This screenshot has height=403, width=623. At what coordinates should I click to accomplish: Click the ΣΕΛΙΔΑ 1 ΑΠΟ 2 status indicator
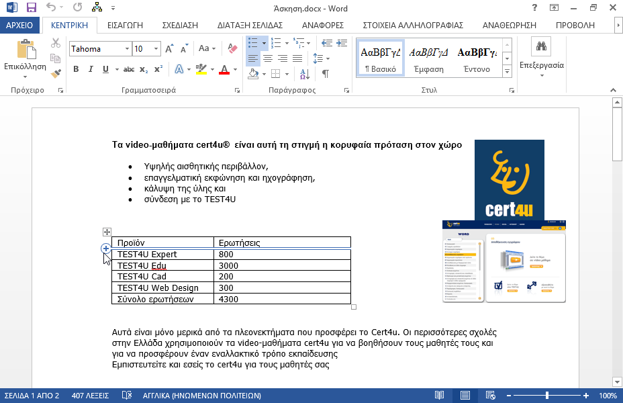(x=32, y=396)
